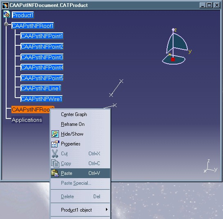
Task: Open the Product1 object submenu arrow
Action: 107,210
